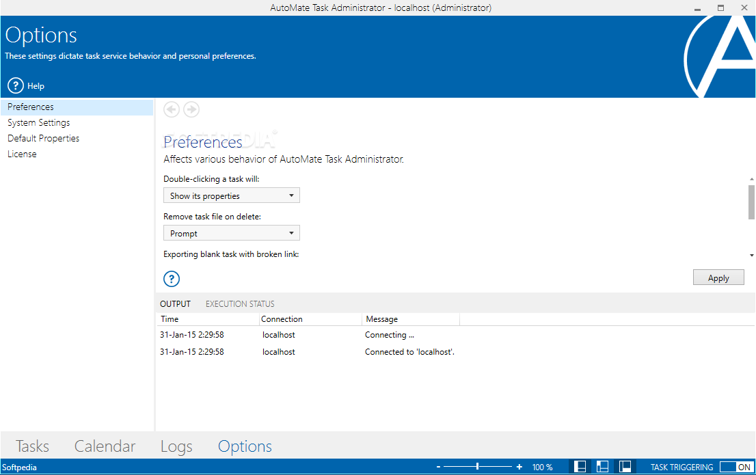Click the '100 %' zoom value

tap(543, 467)
